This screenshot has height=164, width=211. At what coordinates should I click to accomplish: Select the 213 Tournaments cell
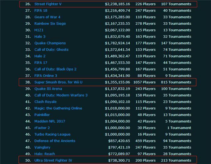176,160
